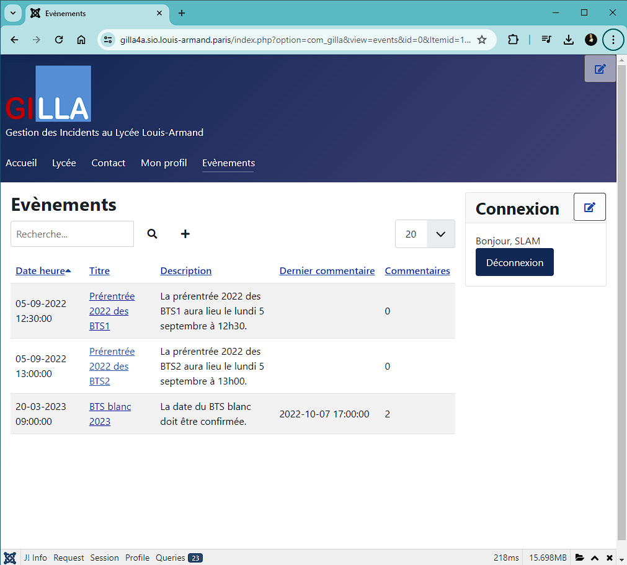Sort by Dernier commentaire column header
This screenshot has height=565, width=627.
point(327,270)
